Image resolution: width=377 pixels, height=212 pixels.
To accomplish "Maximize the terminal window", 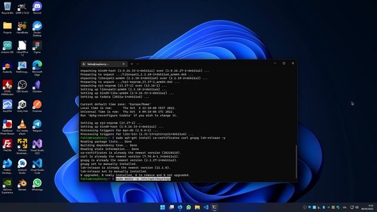I will click(x=284, y=63).
